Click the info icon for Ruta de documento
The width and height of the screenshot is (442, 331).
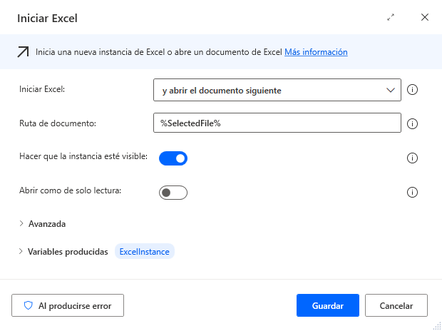[x=412, y=123]
